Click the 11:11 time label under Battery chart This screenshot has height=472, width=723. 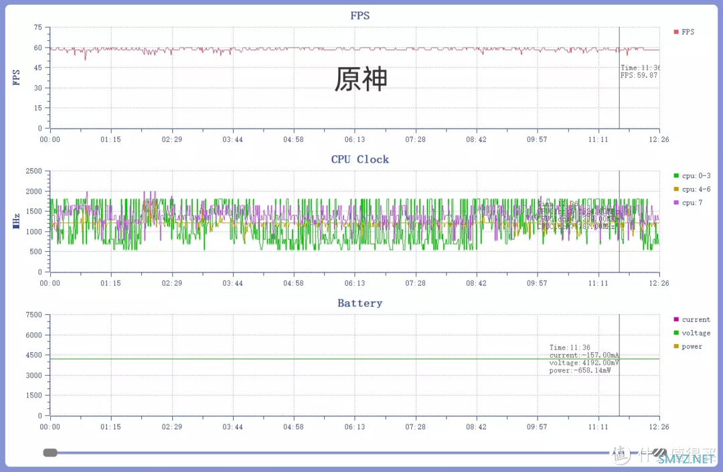[598, 427]
